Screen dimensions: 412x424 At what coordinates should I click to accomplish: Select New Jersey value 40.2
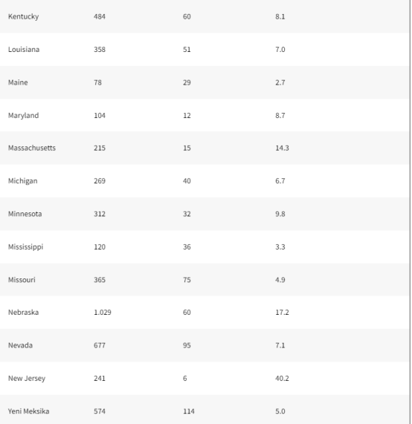(x=282, y=379)
